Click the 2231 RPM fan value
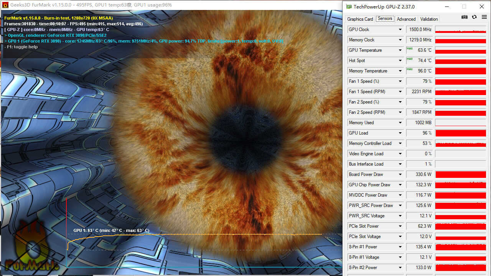The image size is (491, 276). click(420, 92)
